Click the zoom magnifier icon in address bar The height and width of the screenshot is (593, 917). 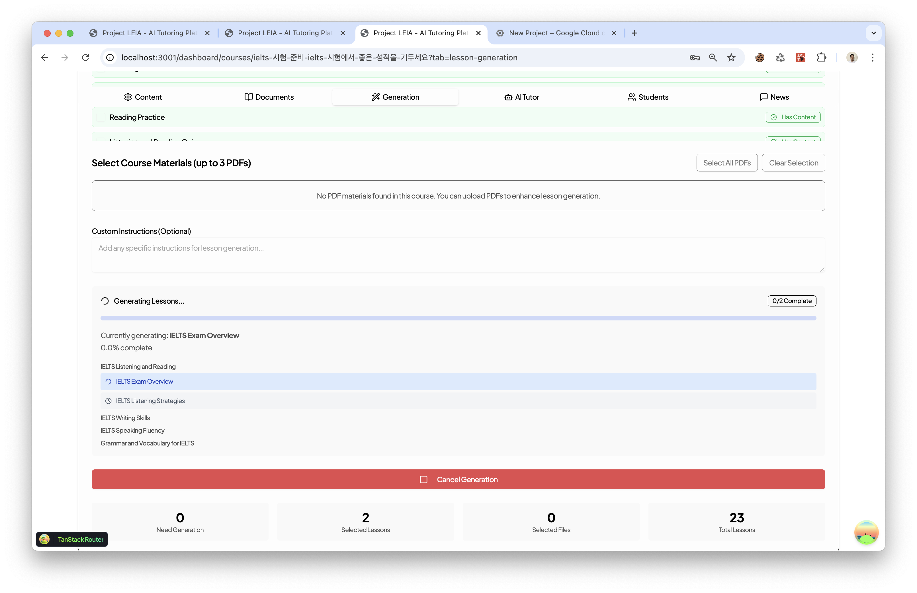713,58
